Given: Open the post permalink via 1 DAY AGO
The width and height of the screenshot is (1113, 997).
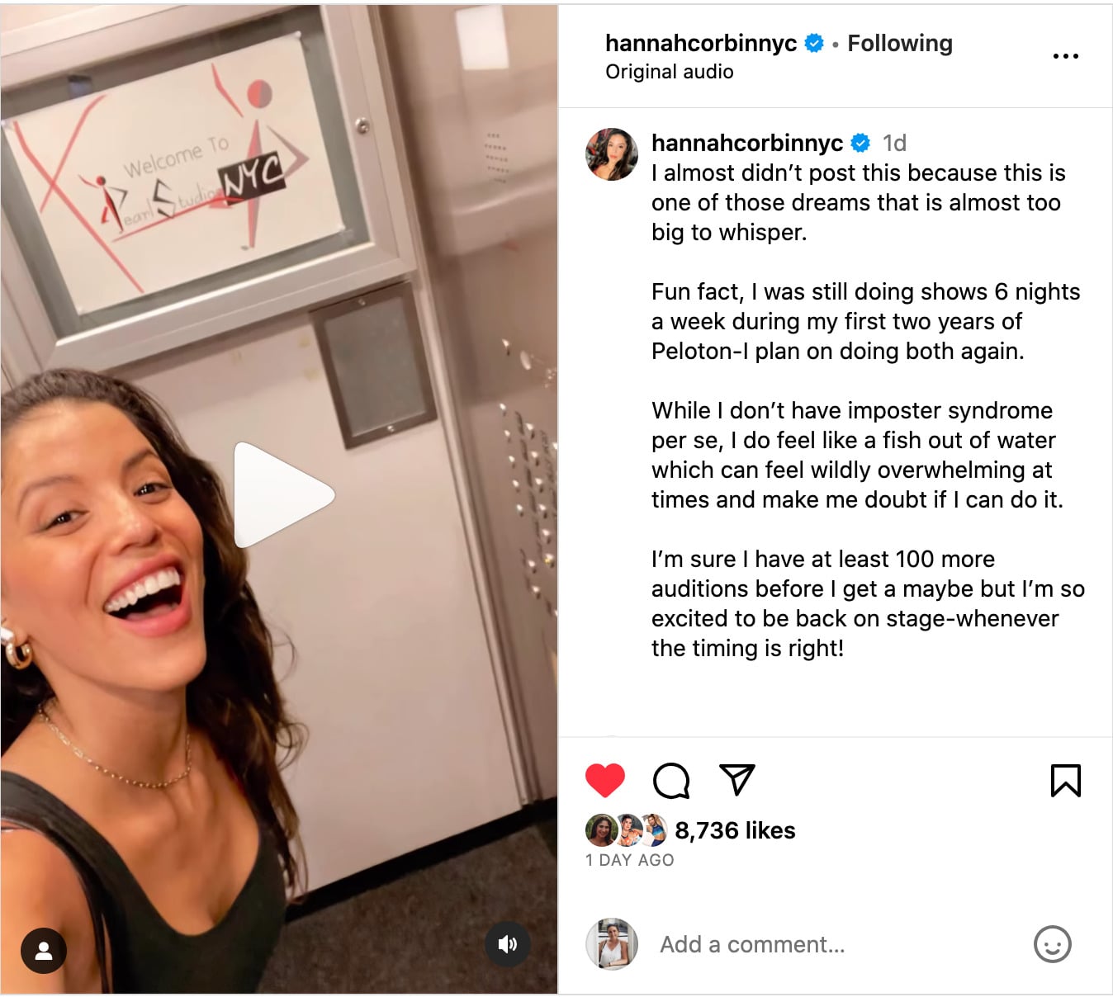Looking at the screenshot, I should (629, 860).
